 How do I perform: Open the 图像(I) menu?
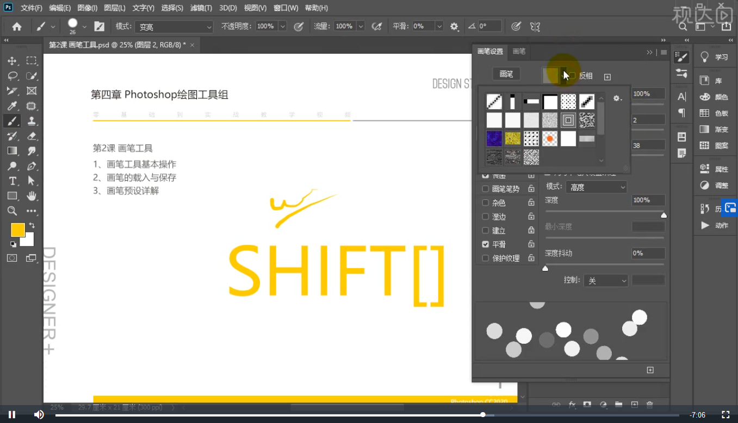(87, 8)
